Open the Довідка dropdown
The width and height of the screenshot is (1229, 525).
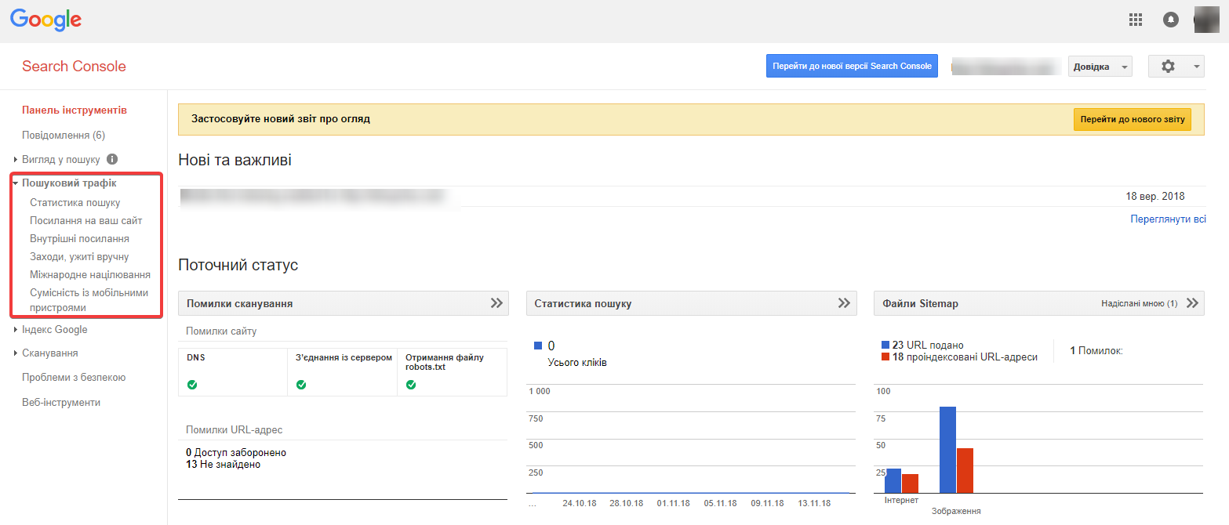(1100, 67)
